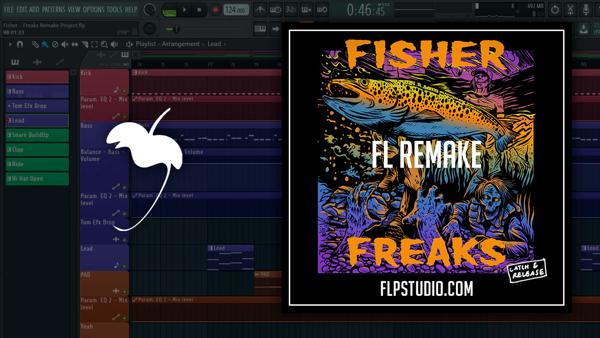Image resolution: width=600 pixels, height=338 pixels.
Task: Mute the Lead playlist track via green dot
Action: click(124, 266)
